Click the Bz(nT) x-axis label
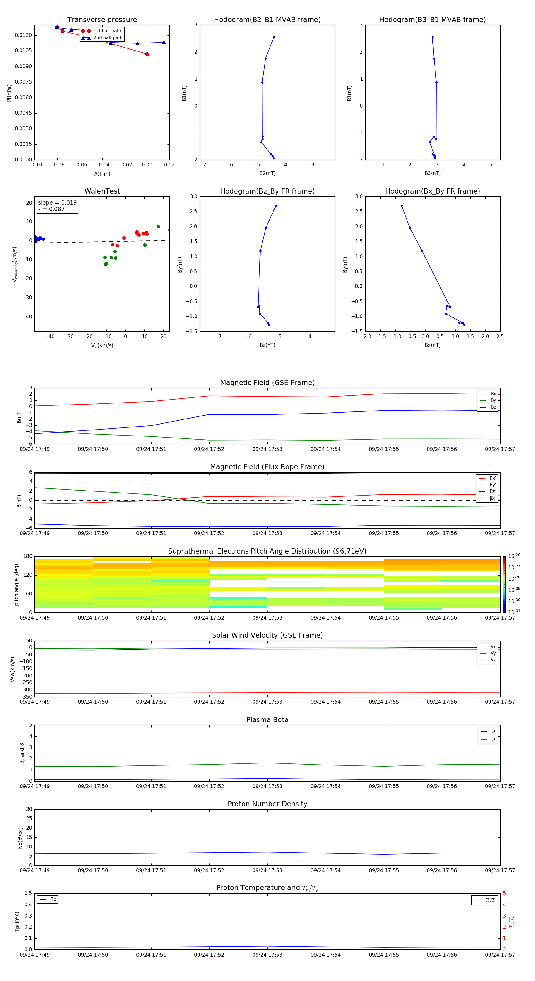535x981 pixels. tap(267, 345)
